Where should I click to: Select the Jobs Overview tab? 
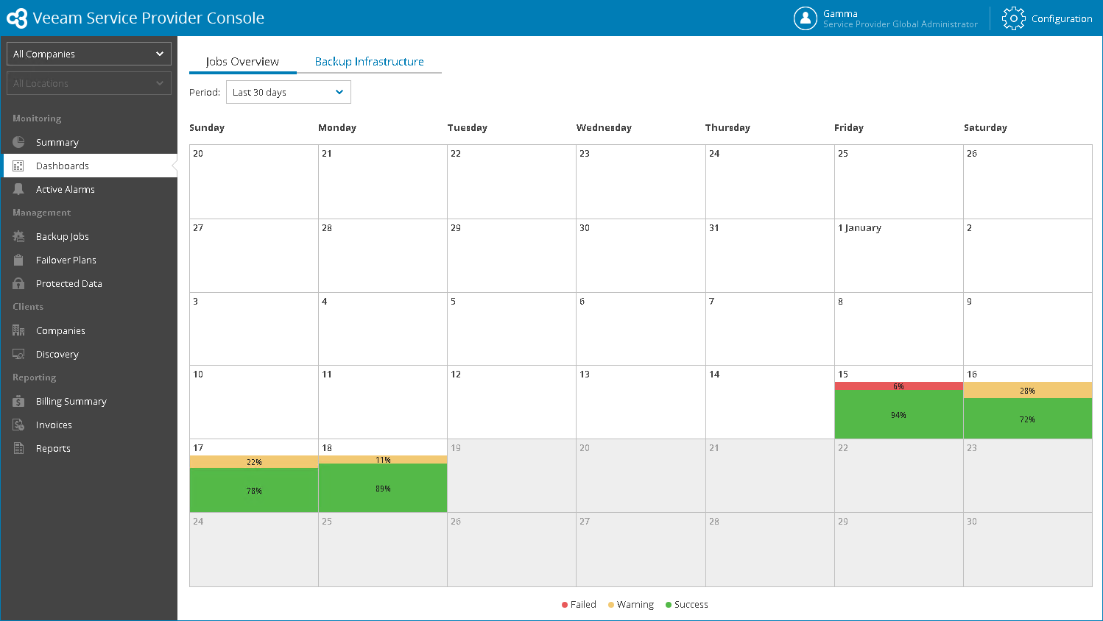[242, 62]
